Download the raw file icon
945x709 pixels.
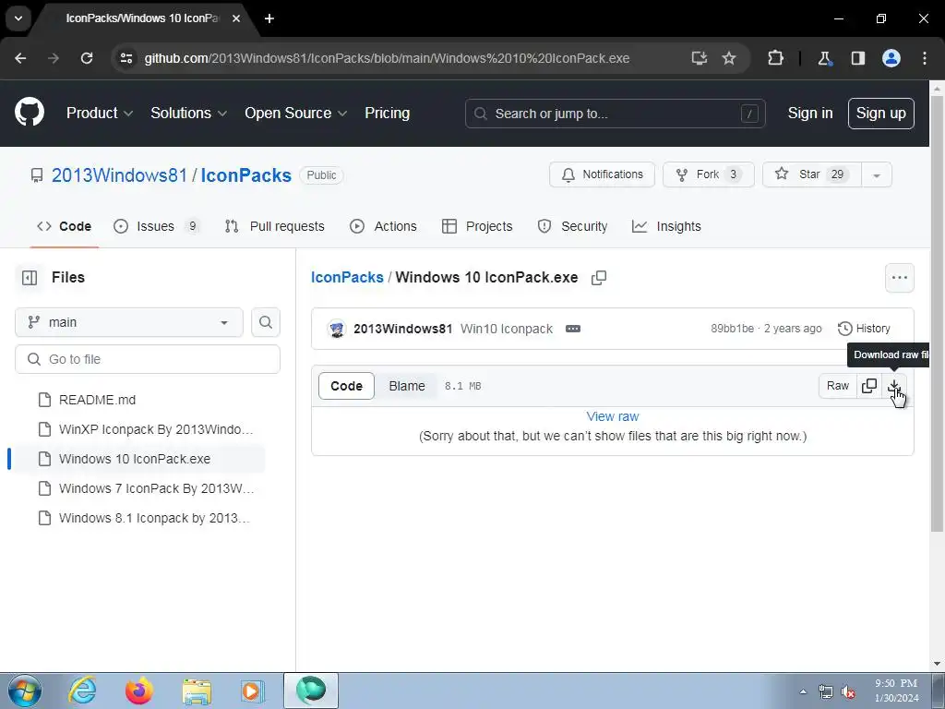coord(894,386)
